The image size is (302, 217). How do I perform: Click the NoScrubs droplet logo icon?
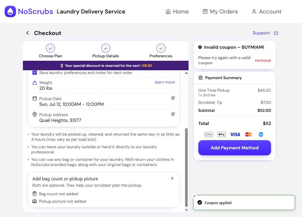click(x=10, y=11)
